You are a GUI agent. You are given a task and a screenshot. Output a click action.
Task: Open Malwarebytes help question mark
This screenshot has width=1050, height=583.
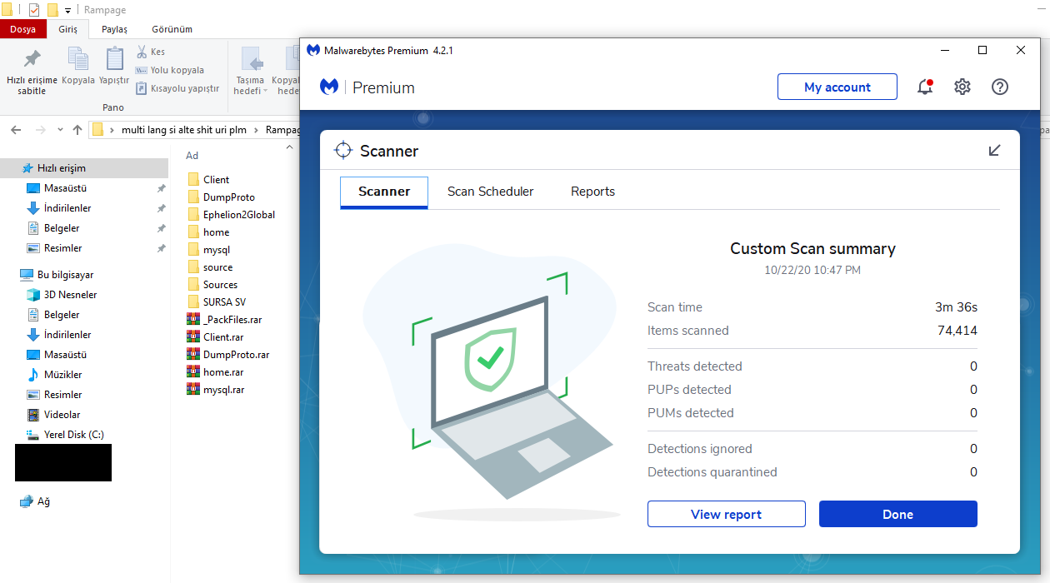[1000, 87]
